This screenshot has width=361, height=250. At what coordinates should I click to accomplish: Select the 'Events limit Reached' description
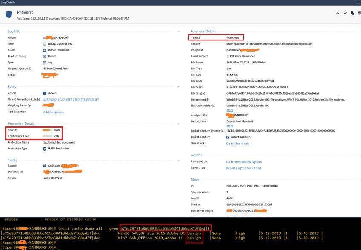coord(240,121)
